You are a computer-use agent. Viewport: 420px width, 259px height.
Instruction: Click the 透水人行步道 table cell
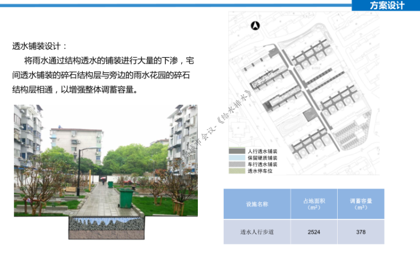click(257, 232)
